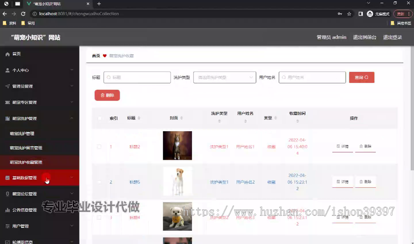
Task: Toggle the browser side panel icon
Action: point(360,14)
